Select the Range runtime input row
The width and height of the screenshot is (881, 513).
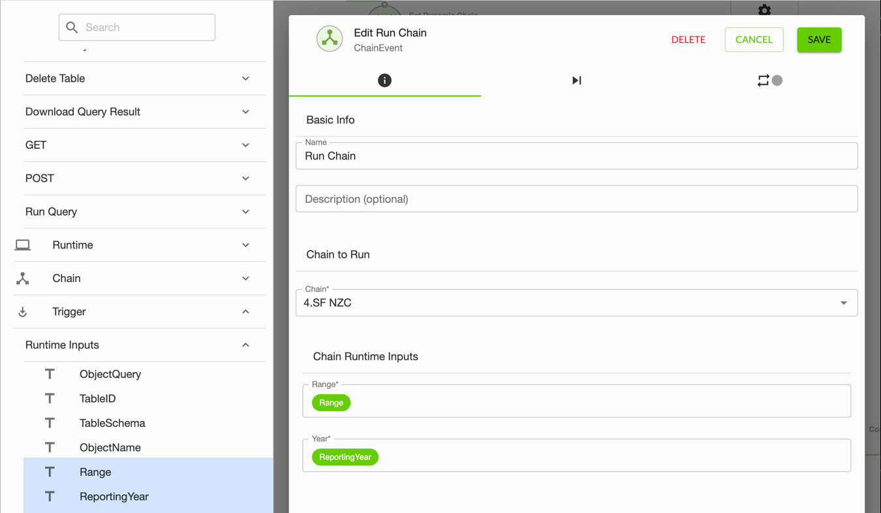[148, 472]
